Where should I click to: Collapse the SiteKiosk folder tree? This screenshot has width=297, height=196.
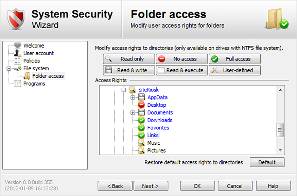click(124, 90)
